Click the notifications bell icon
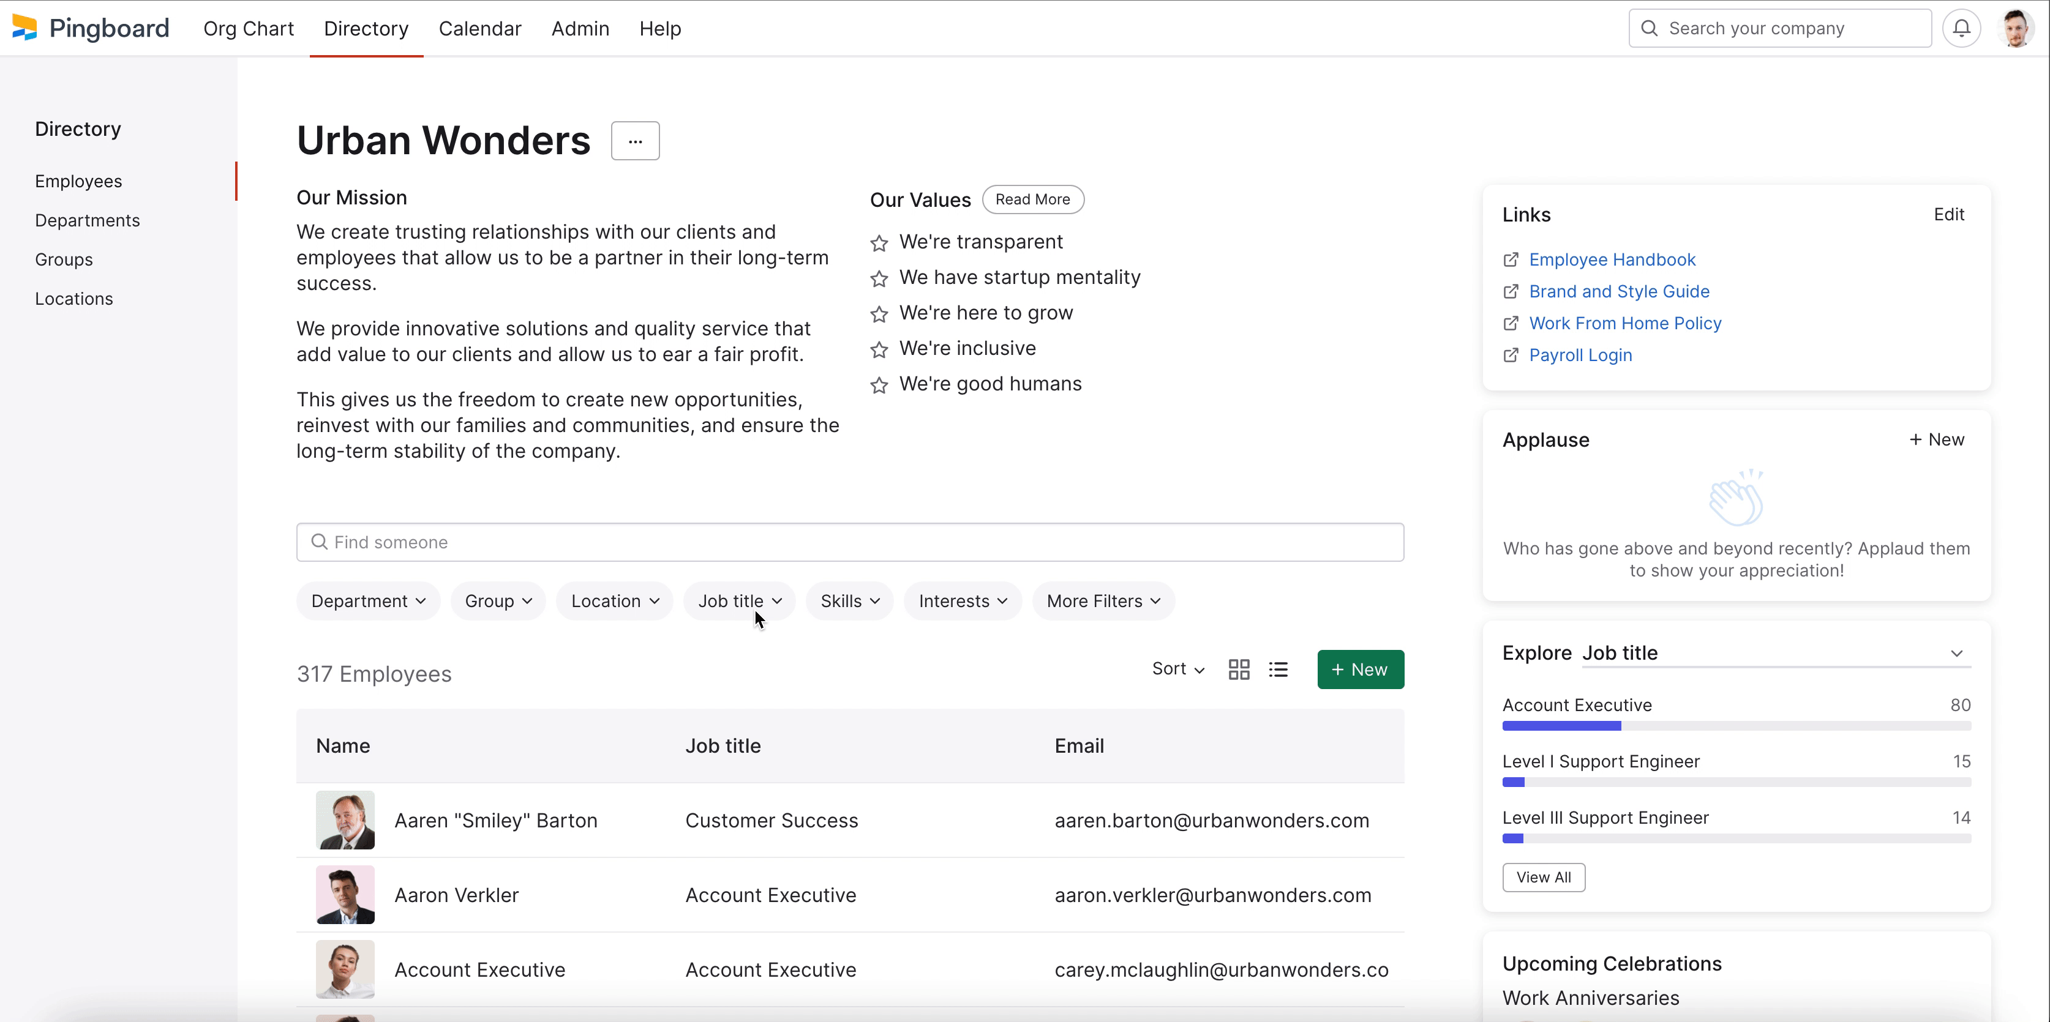Screen dimensions: 2050x1022 (x=1961, y=29)
